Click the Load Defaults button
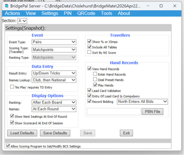The image size is (184, 155). point(22,133)
